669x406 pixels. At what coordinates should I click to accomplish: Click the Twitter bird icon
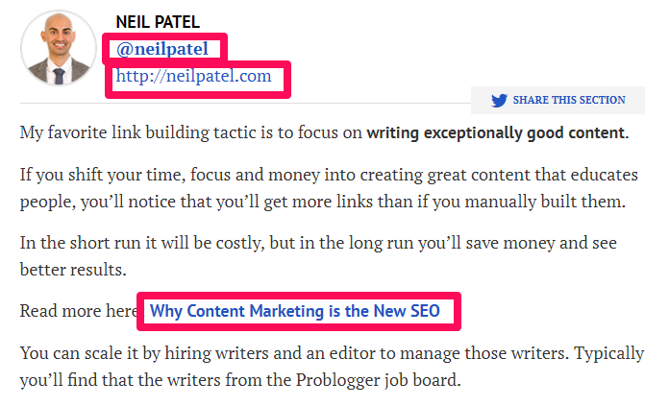tap(499, 101)
